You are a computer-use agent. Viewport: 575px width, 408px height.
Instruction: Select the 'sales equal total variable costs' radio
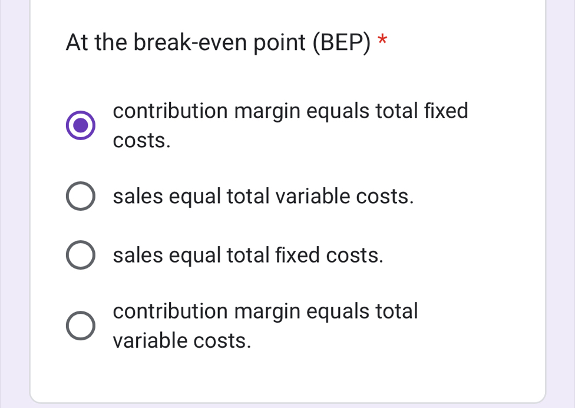[x=80, y=197]
